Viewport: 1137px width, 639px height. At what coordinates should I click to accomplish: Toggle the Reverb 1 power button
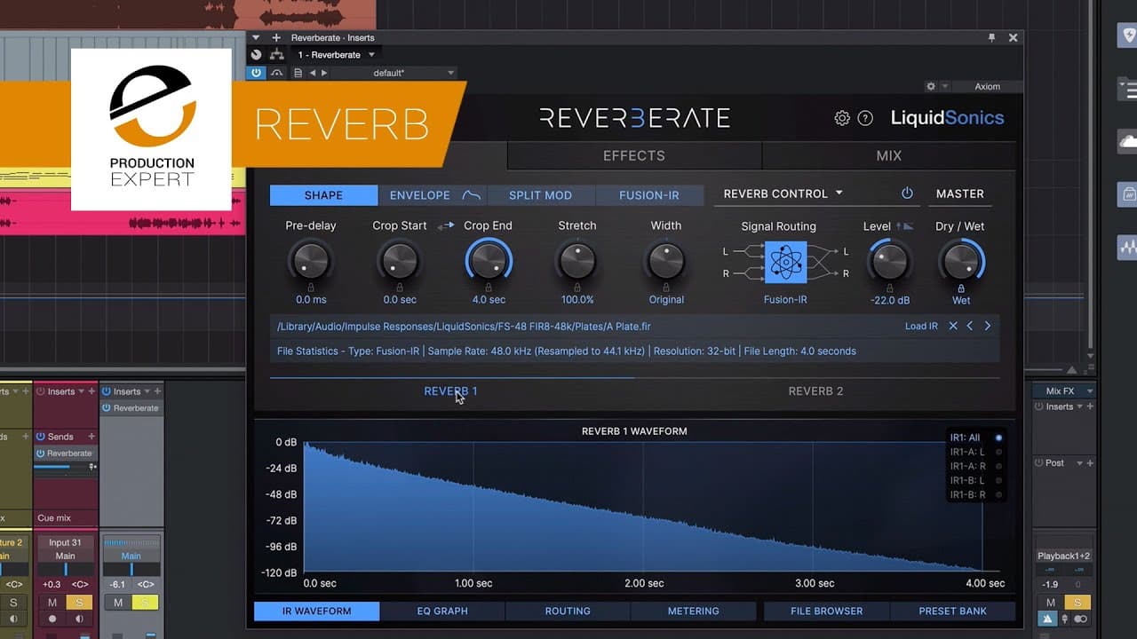click(x=907, y=193)
